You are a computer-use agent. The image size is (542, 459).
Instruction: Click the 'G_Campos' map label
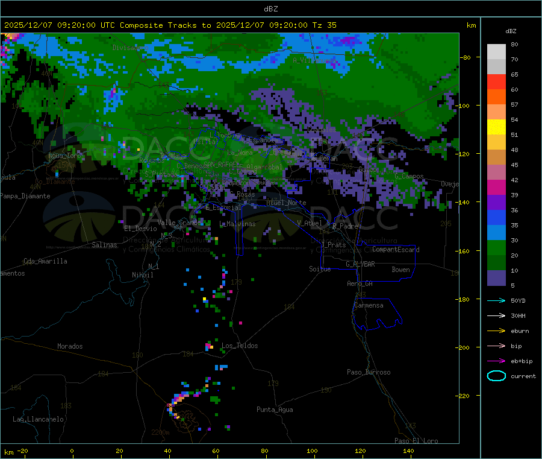(409, 176)
